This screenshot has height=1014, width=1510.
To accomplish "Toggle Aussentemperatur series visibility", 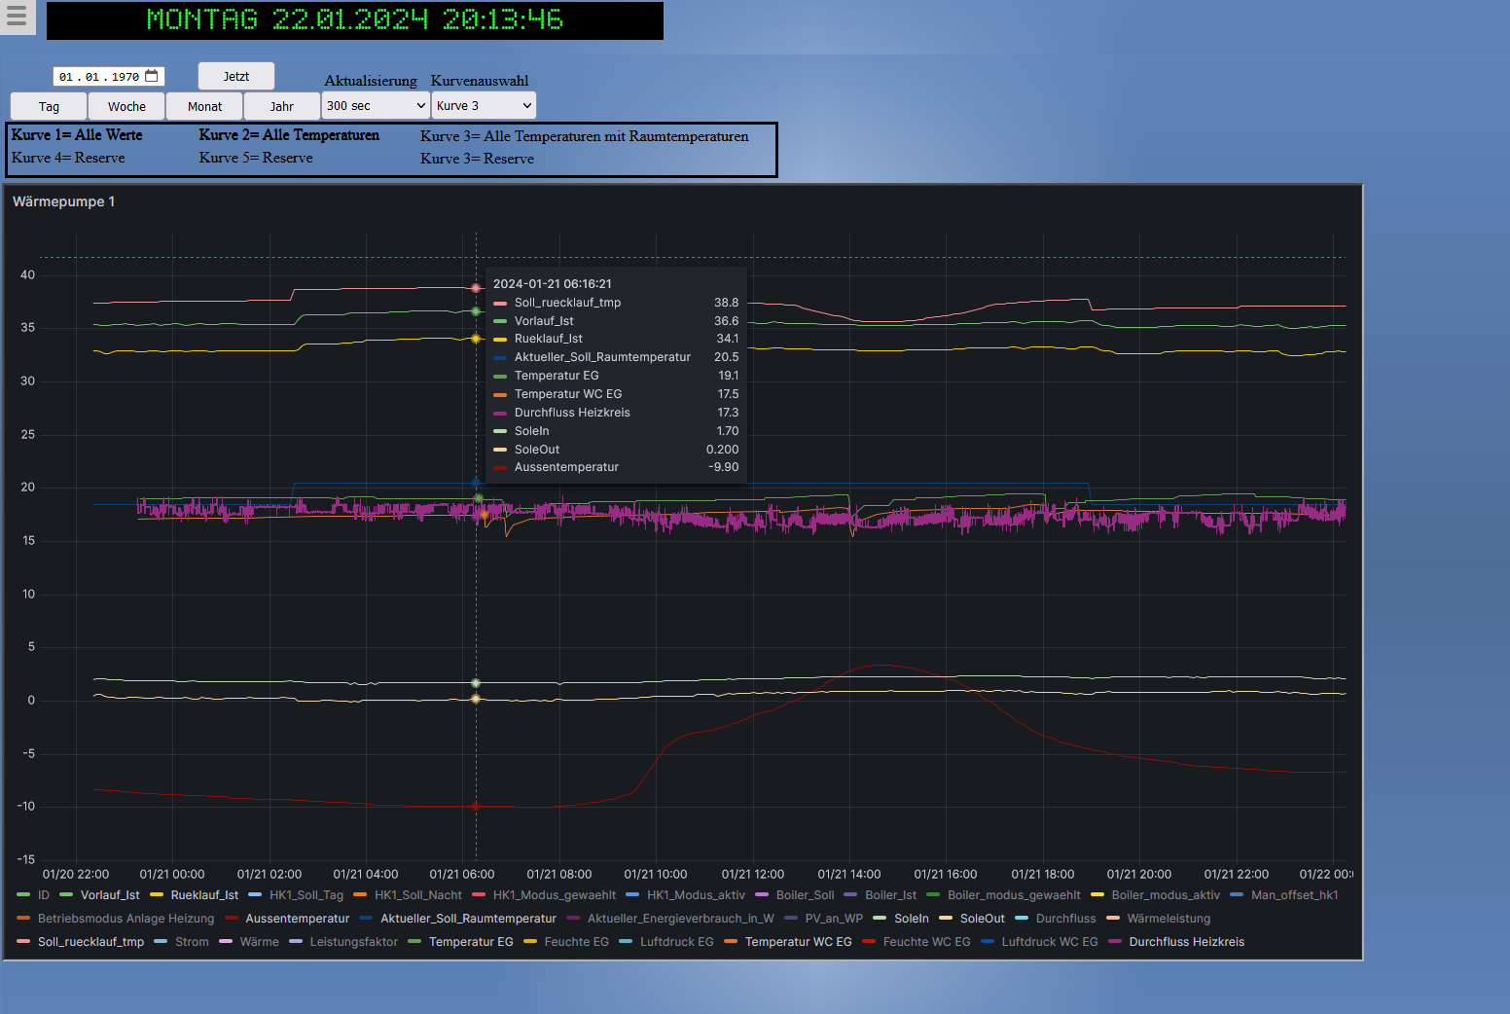I will pos(297,919).
